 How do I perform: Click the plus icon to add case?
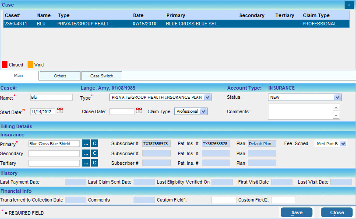click(349, 5)
